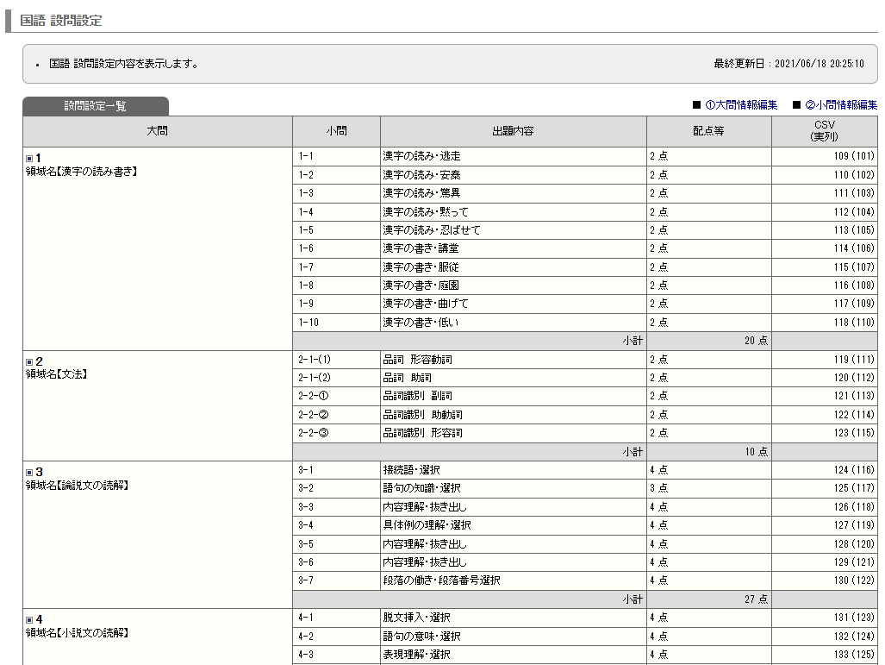Image resolution: width=885 pixels, height=665 pixels.
Task: Click question number 2-2-②
Action: (x=314, y=415)
